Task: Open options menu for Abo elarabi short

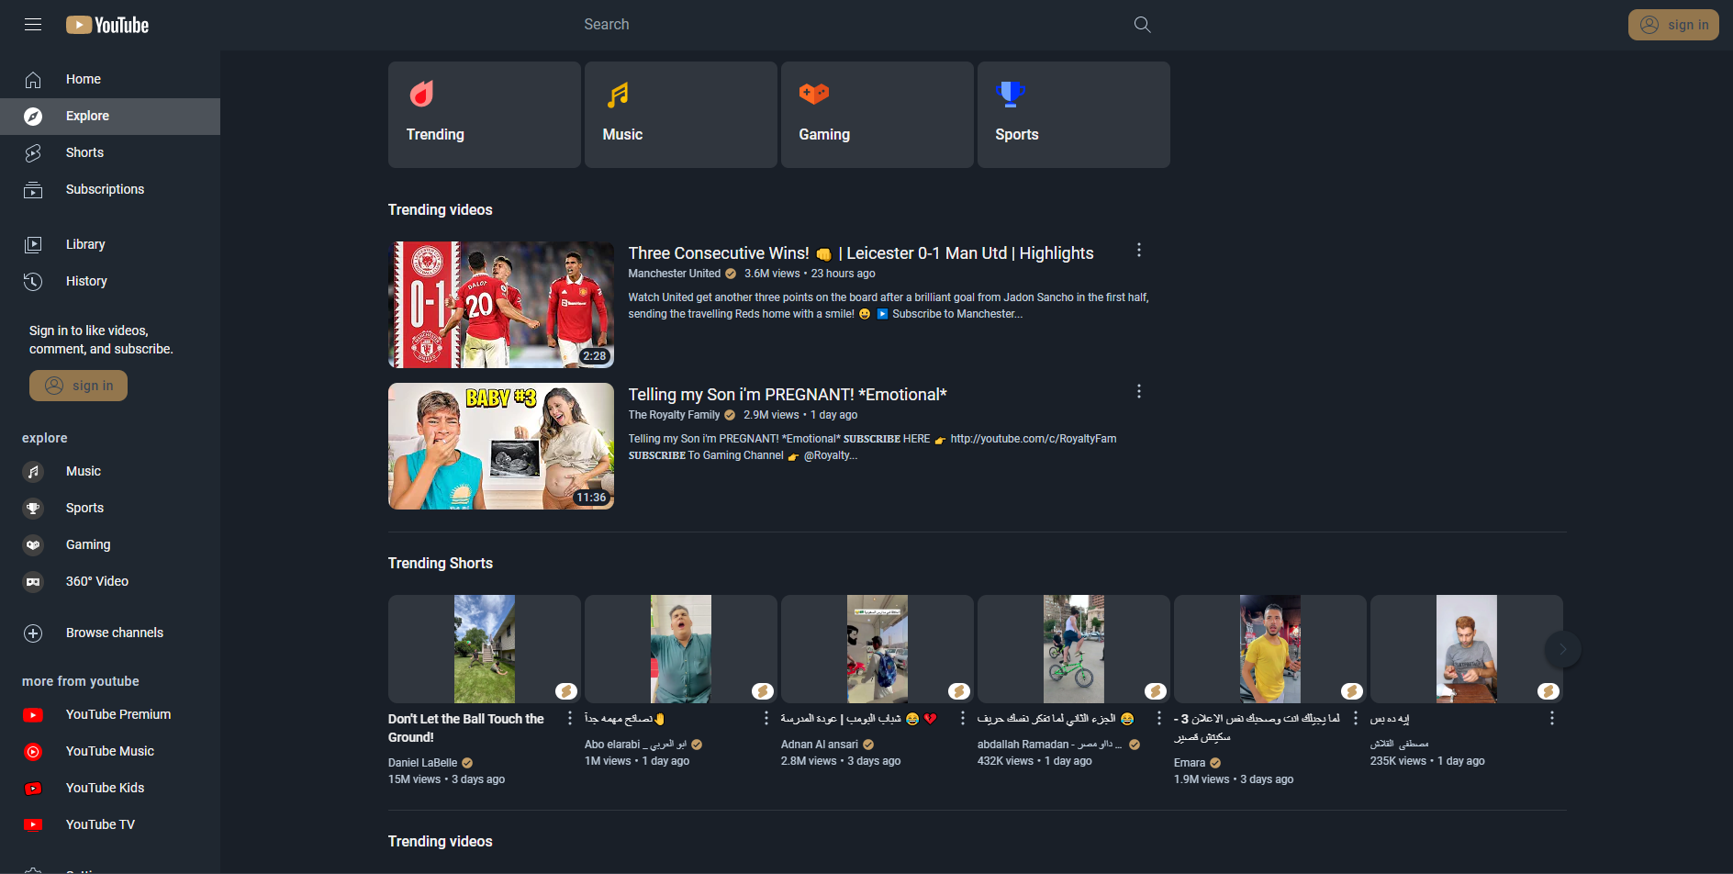Action: (x=766, y=718)
